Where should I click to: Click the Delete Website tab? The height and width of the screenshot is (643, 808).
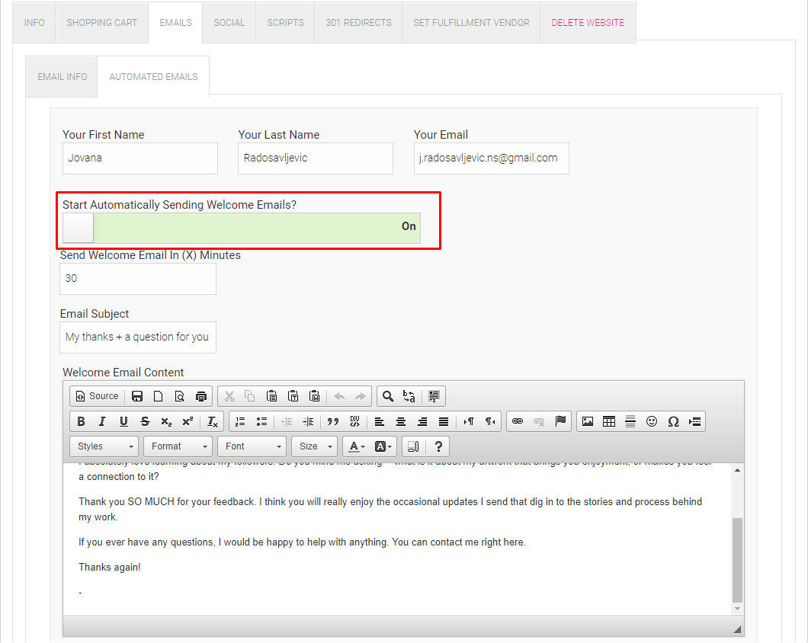pyautogui.click(x=588, y=22)
